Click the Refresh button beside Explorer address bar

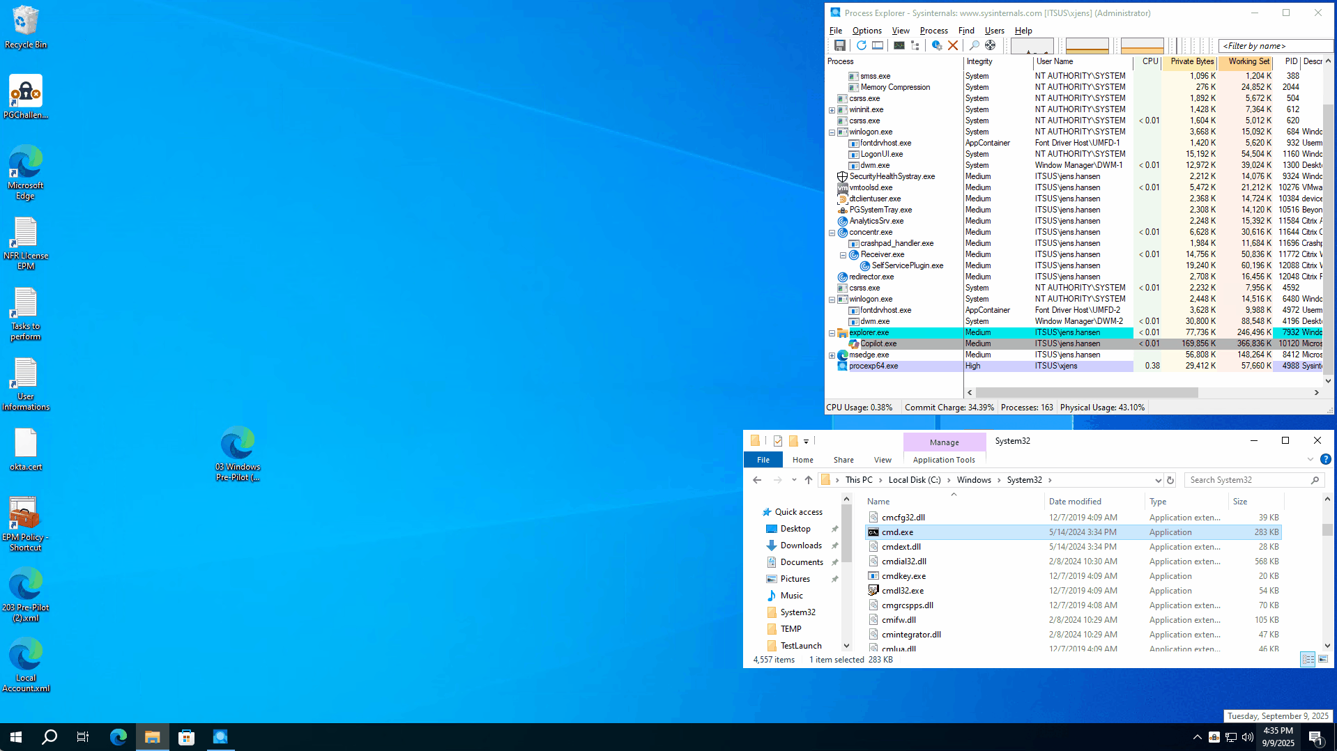[1170, 480]
